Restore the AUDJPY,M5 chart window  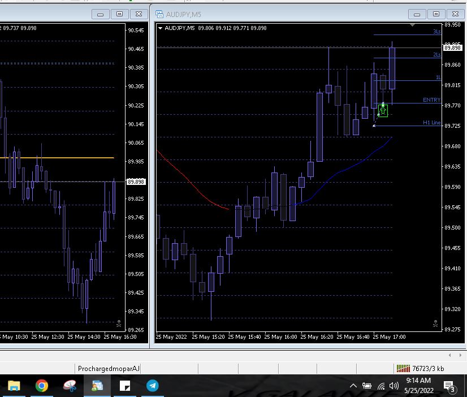[x=436, y=14]
